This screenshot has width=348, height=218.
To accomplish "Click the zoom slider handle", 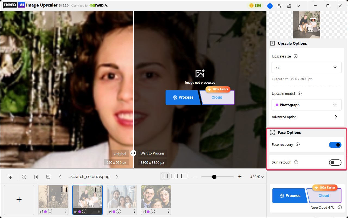I will click(214, 177).
